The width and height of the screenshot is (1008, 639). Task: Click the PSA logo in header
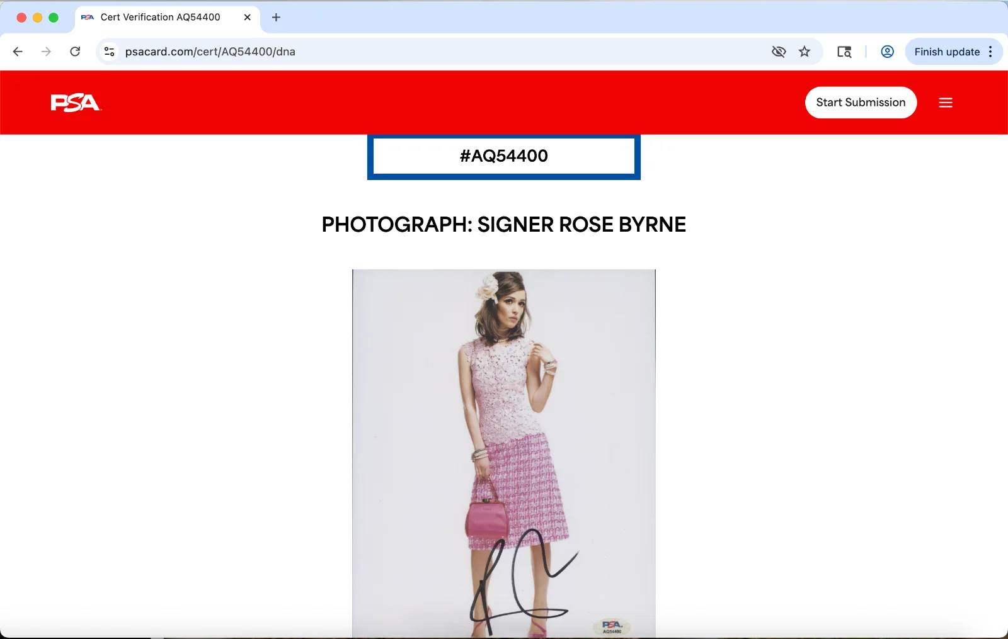pos(76,103)
